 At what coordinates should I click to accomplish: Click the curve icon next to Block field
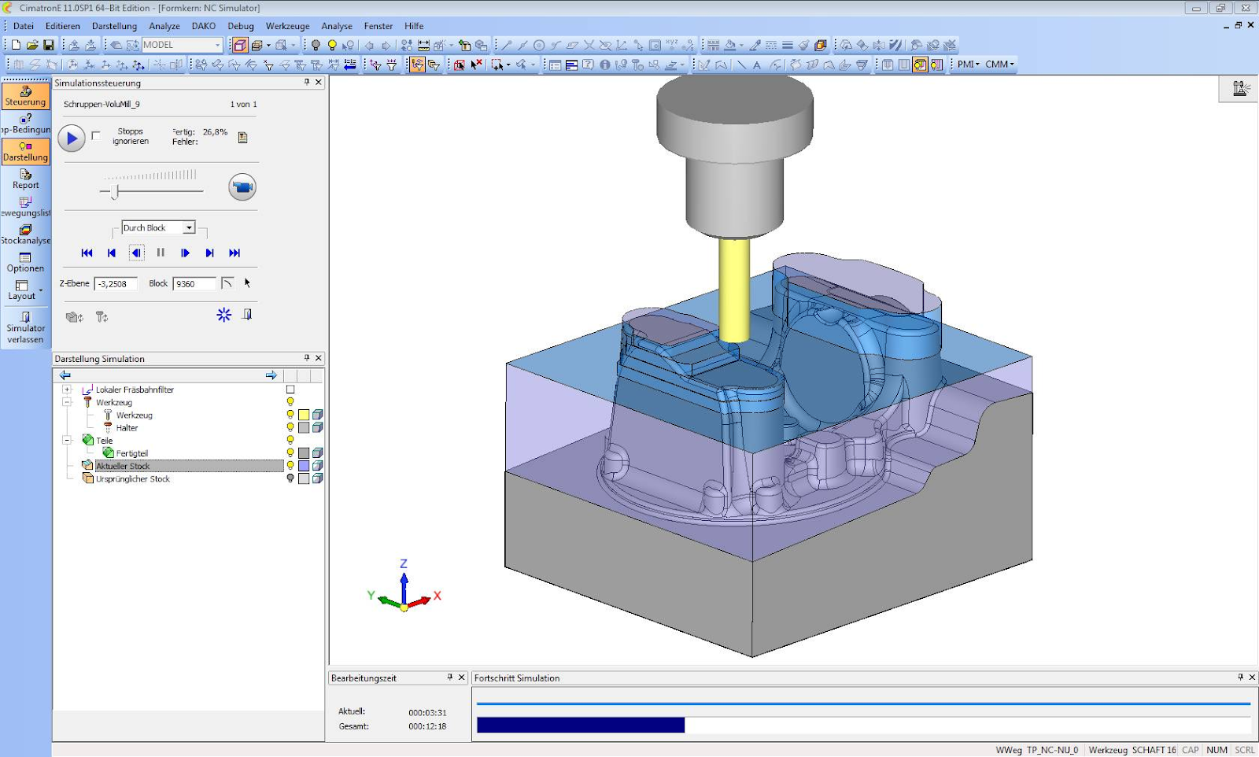point(227,283)
